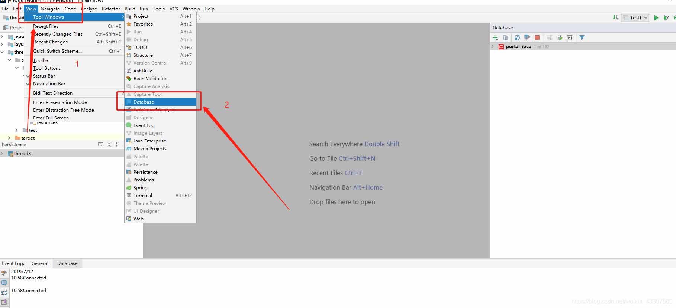Open the Tool Windows submenu
676x308 pixels.
click(x=74, y=17)
